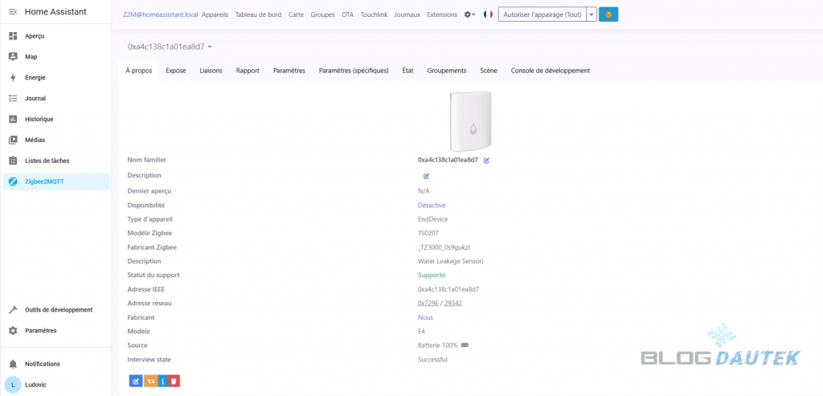Screen dimensions: 823x396
Task: Go to Touchlink in the top menu
Action: pos(374,14)
